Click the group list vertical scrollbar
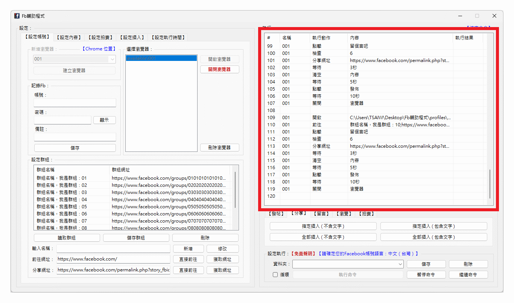The image size is (514, 303). 236,190
